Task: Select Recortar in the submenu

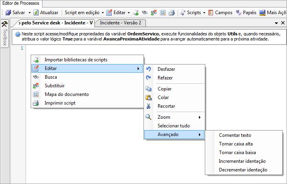Action: (x=174, y=106)
